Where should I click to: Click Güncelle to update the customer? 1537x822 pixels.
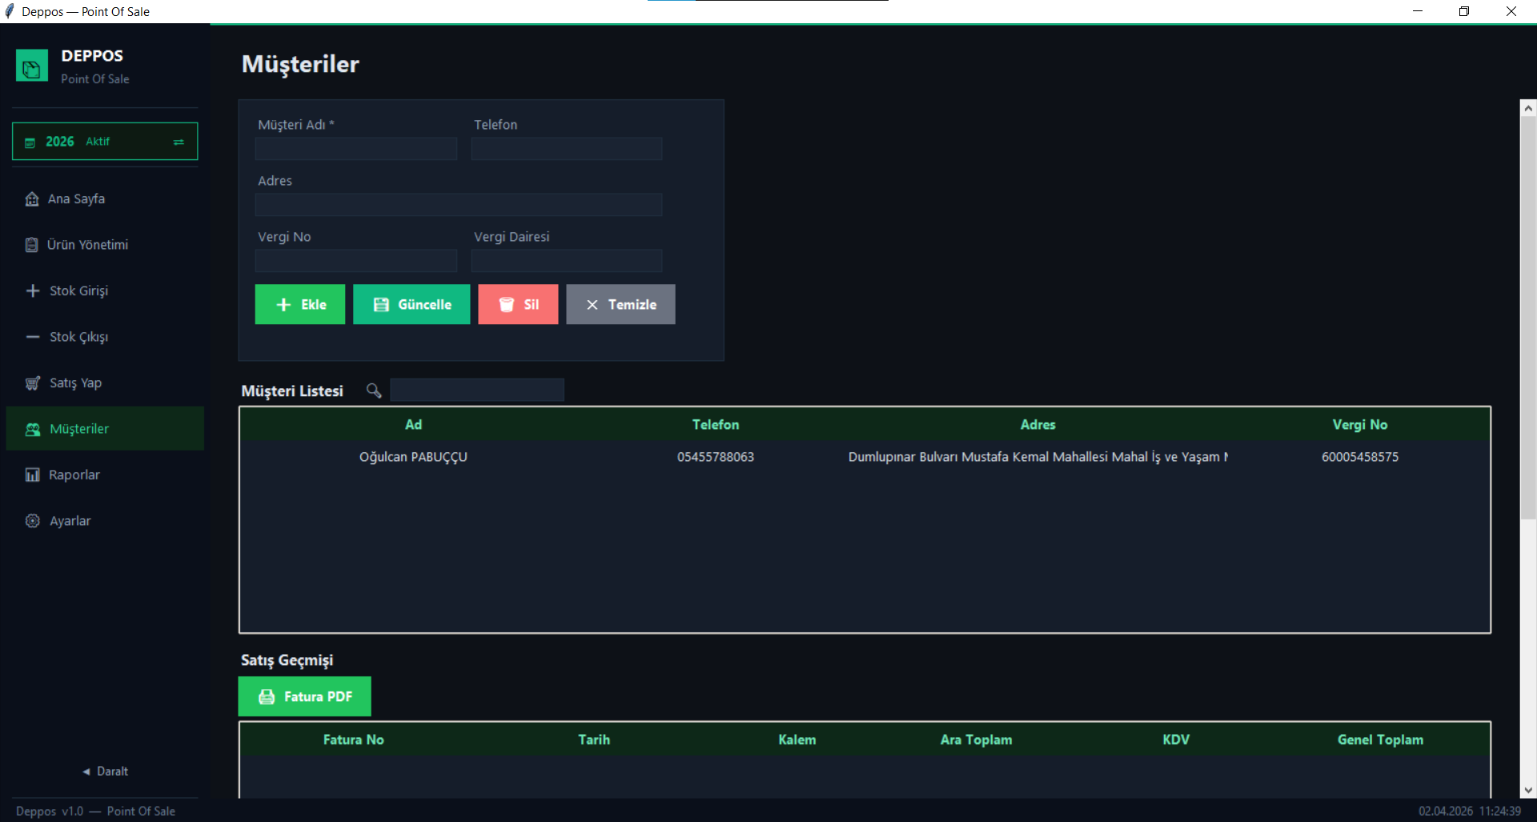411,305
